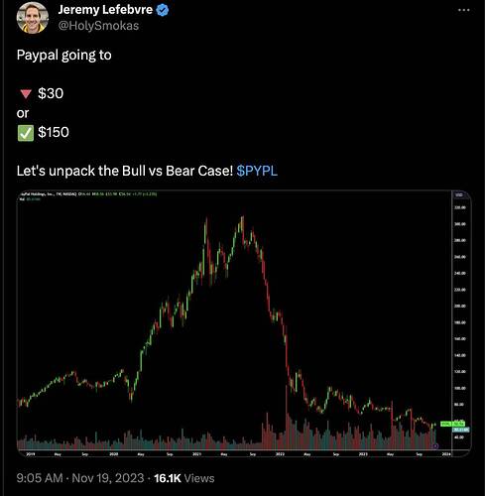Click the USD currency label on chart
This screenshot has height=496, width=485.
pos(459,195)
